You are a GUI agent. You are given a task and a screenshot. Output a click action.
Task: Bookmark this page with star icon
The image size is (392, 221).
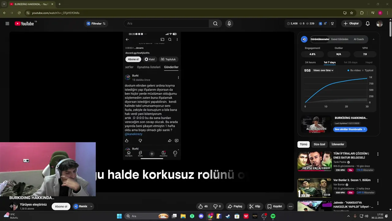pyautogui.click(x=352, y=13)
